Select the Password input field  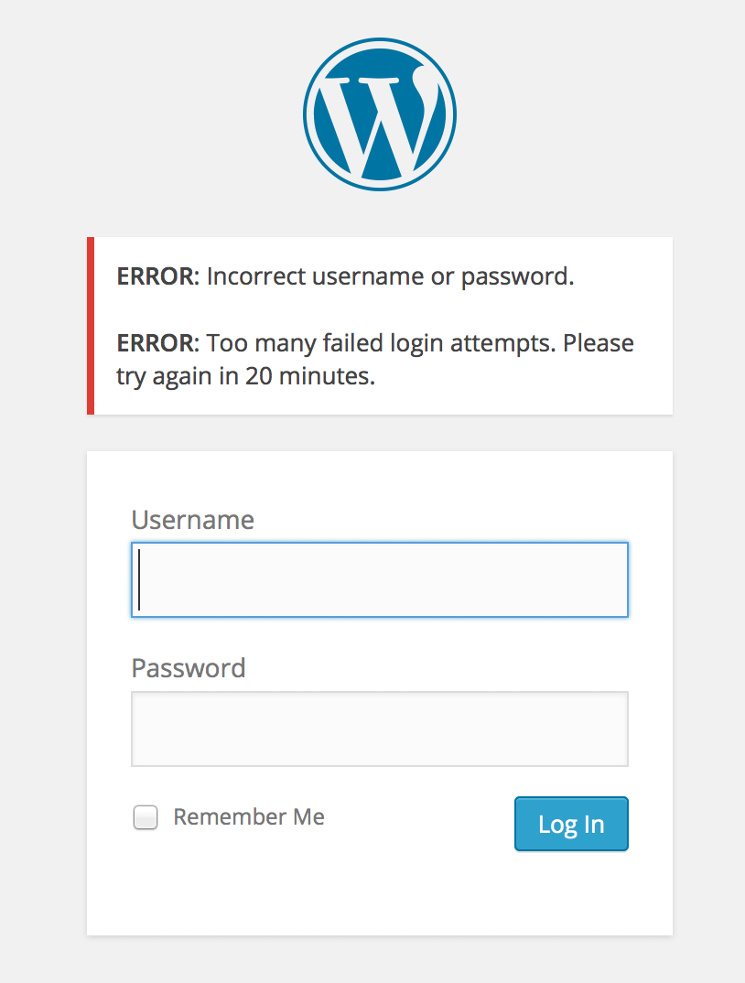click(x=380, y=729)
